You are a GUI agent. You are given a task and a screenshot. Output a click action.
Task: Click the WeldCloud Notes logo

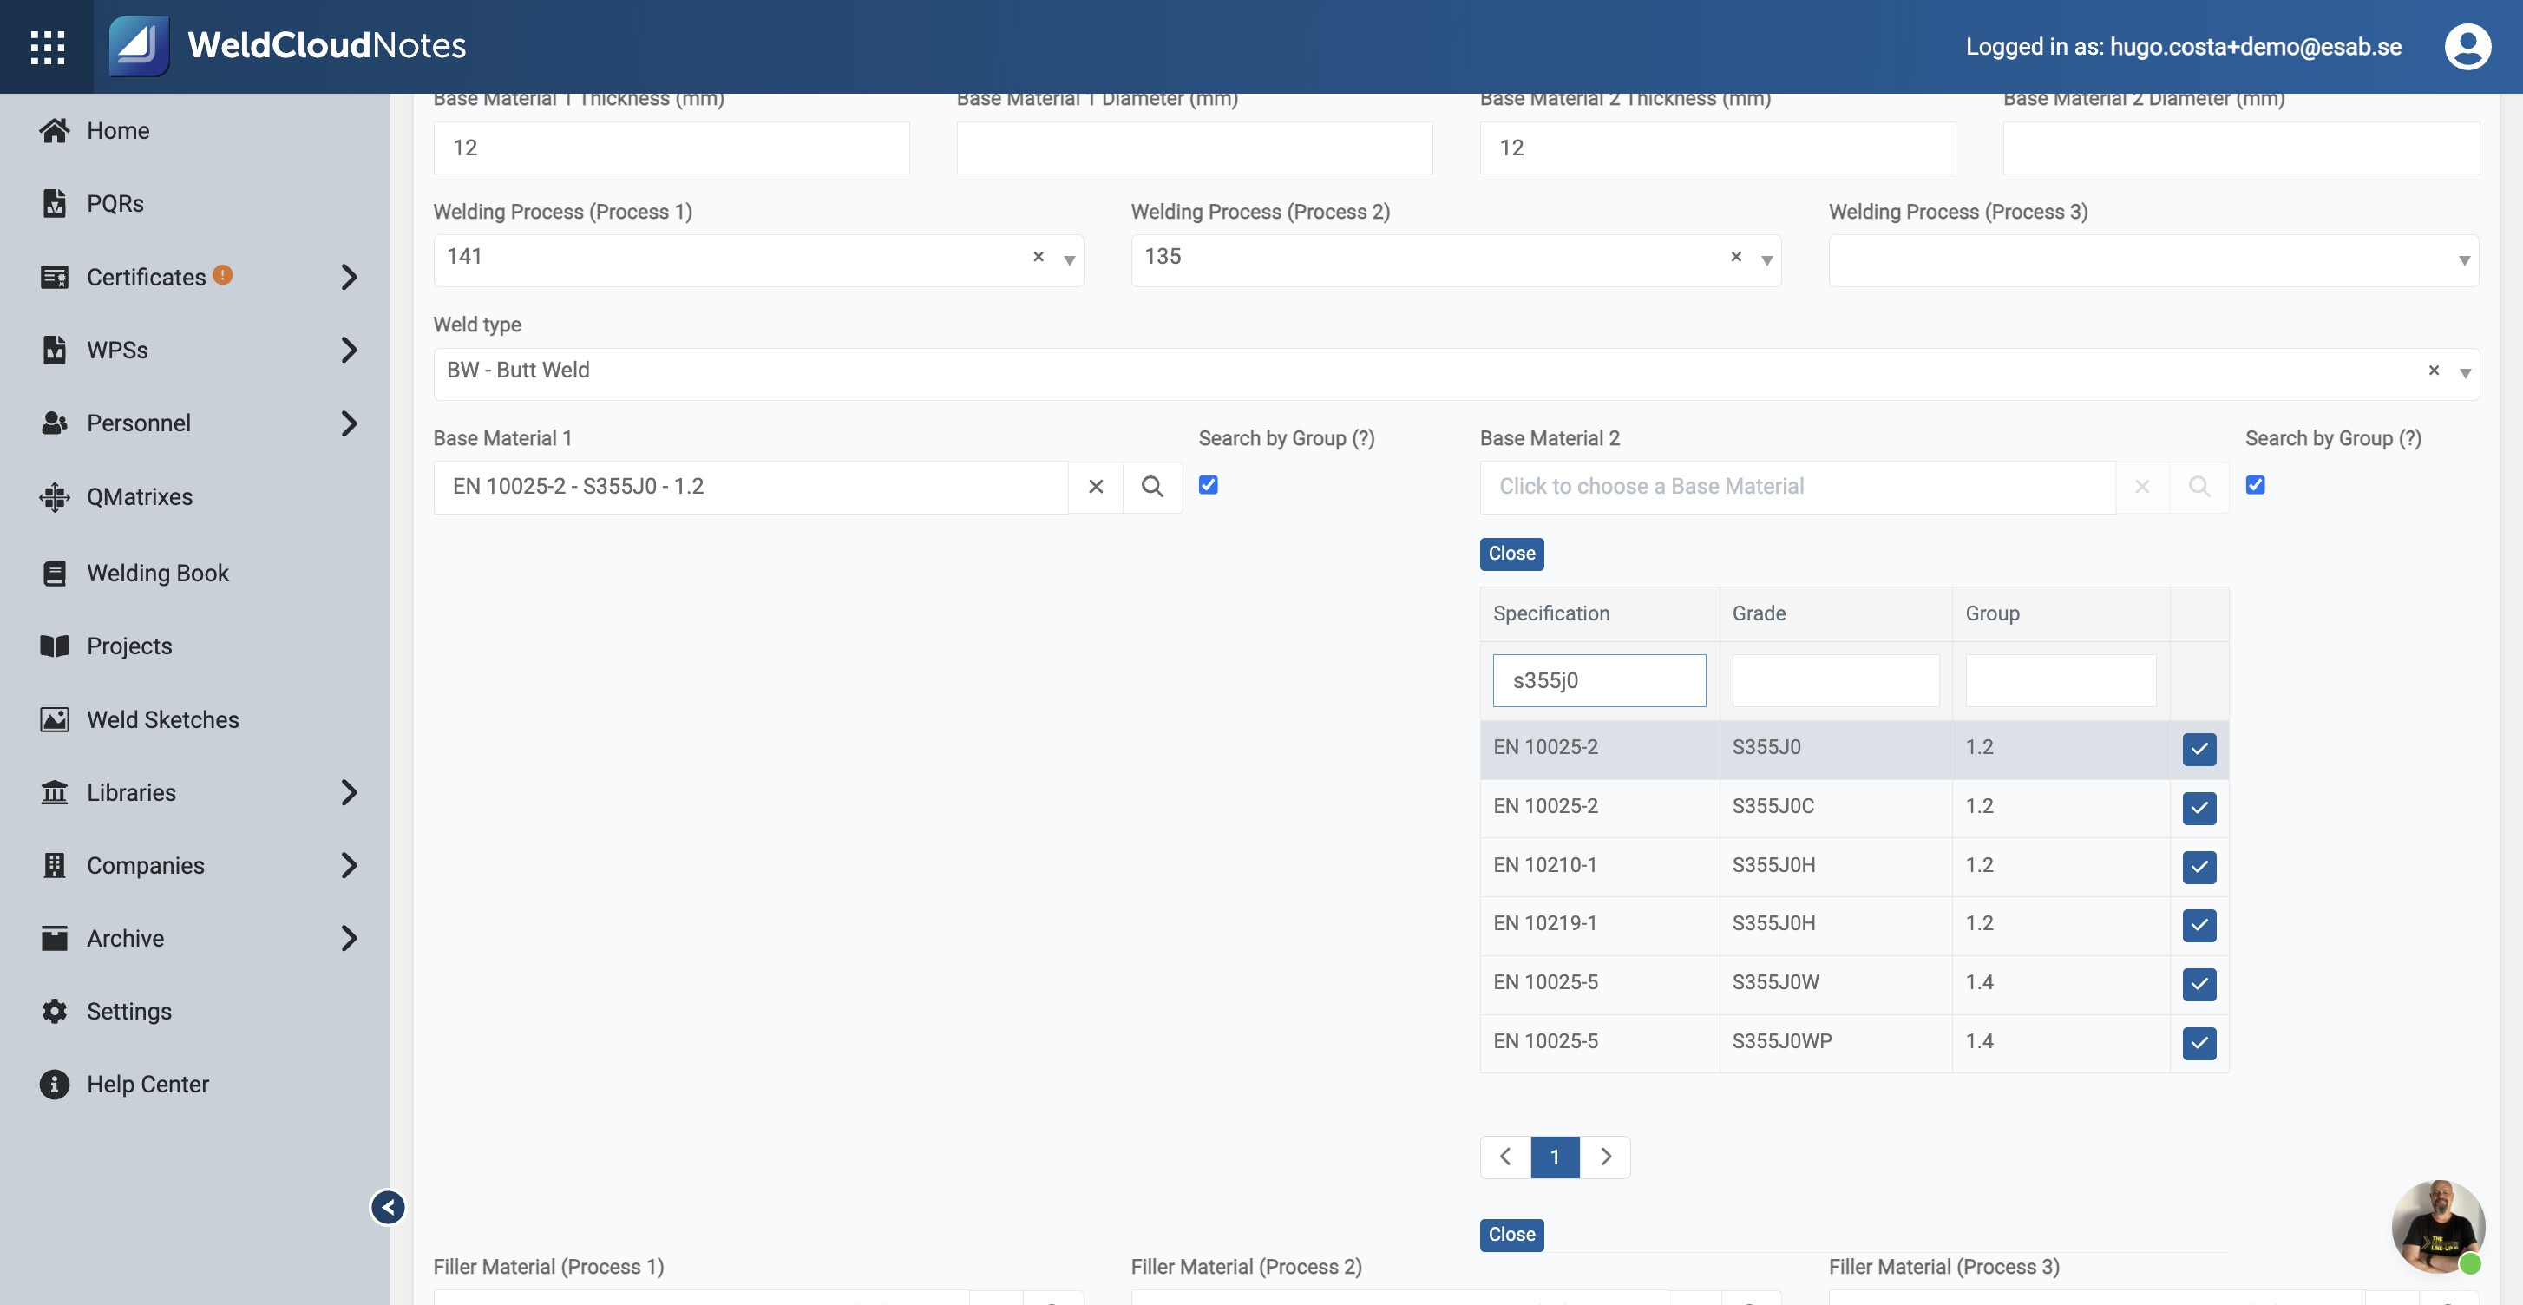287,46
